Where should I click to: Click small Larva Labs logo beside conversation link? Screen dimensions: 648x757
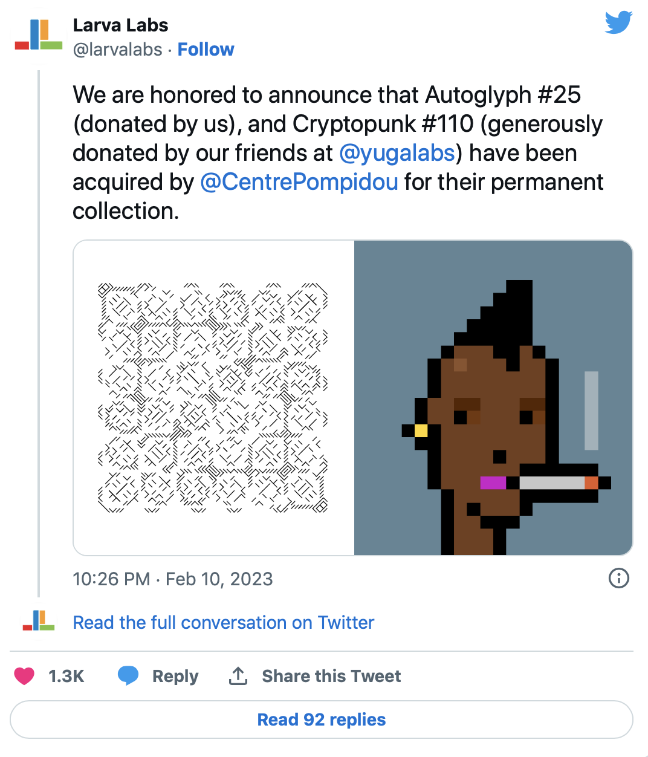pyautogui.click(x=39, y=621)
